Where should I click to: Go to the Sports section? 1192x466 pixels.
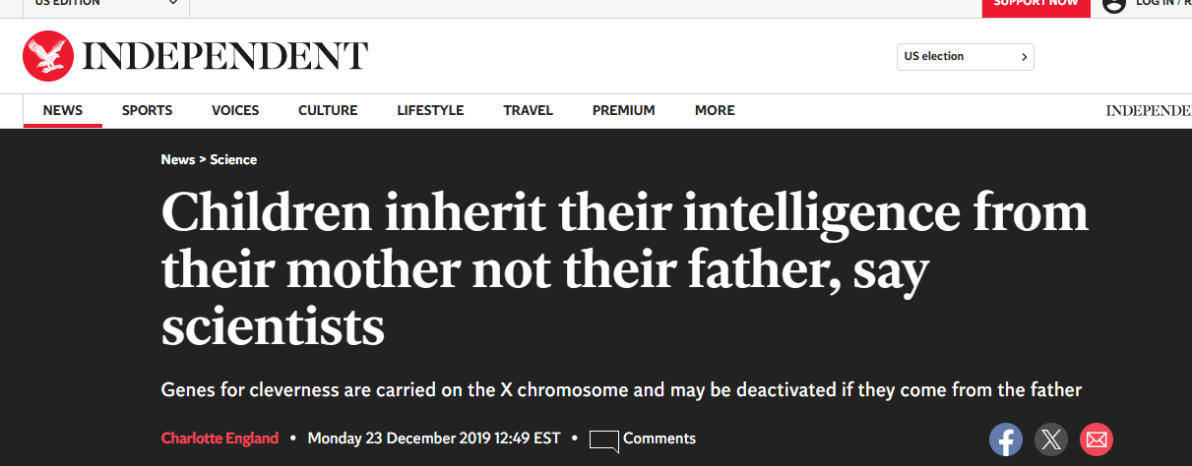pyautogui.click(x=148, y=110)
